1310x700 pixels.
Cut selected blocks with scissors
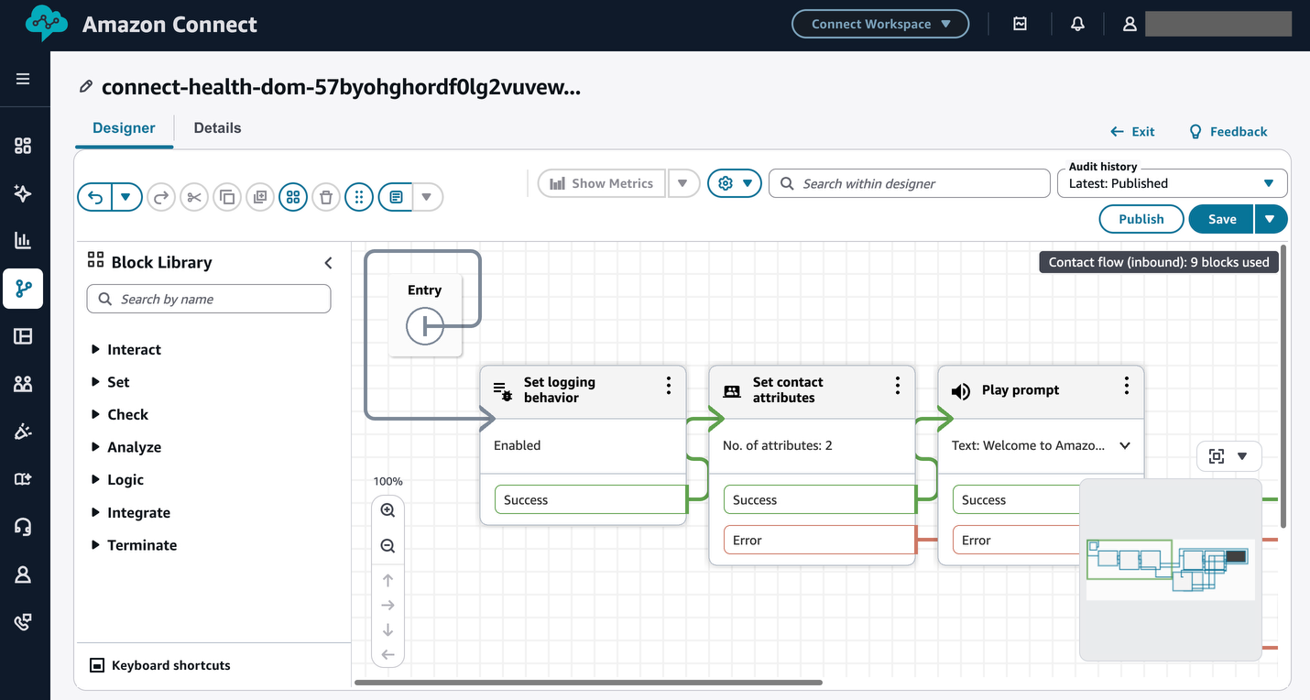tap(194, 197)
